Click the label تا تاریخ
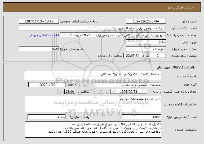The height and width of the screenshot is (144, 204). click(x=156, y=92)
